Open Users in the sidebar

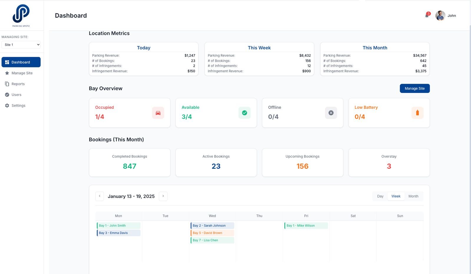[21, 95]
